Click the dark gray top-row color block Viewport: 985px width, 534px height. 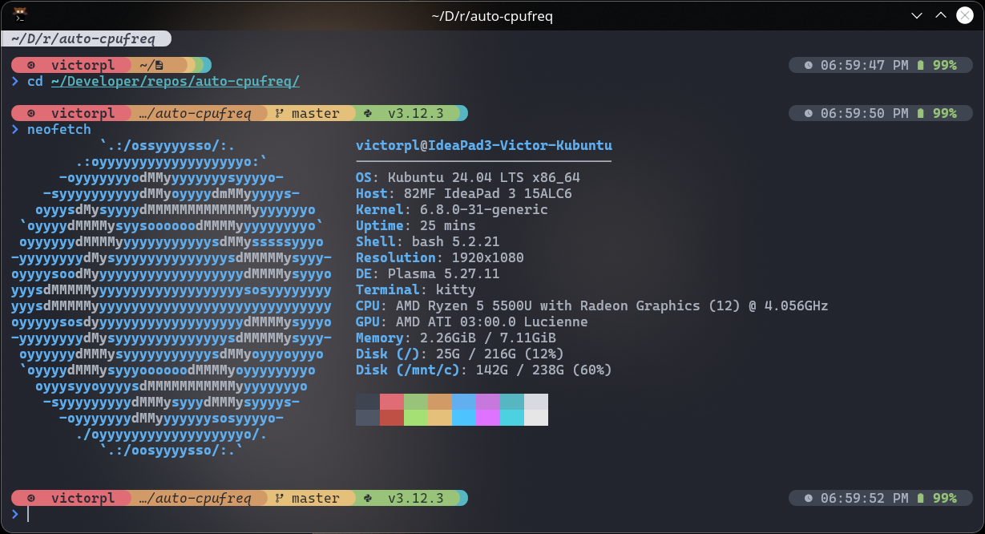(x=368, y=402)
